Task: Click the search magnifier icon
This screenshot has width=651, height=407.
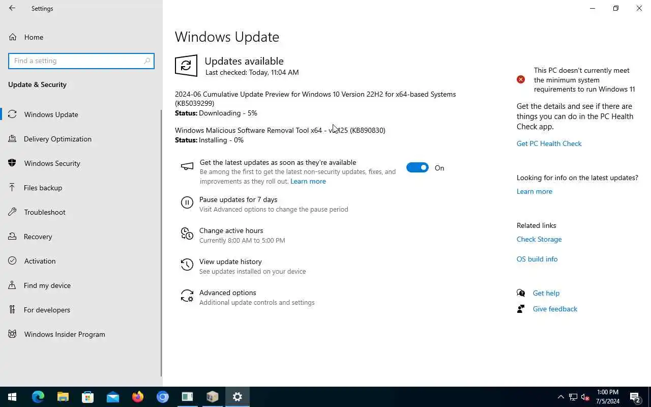Action: tap(147, 61)
